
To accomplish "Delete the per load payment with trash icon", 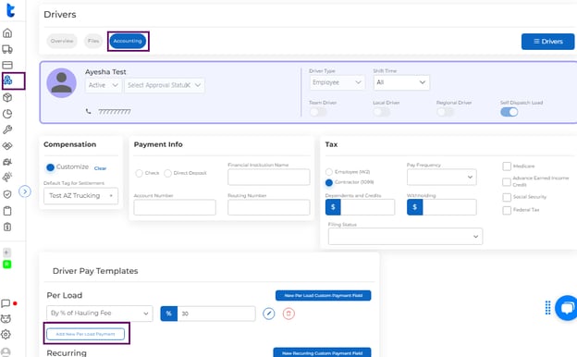I will pos(288,314).
